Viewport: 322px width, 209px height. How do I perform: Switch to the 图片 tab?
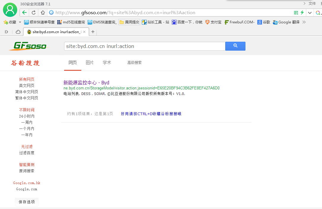pyautogui.click(x=90, y=63)
